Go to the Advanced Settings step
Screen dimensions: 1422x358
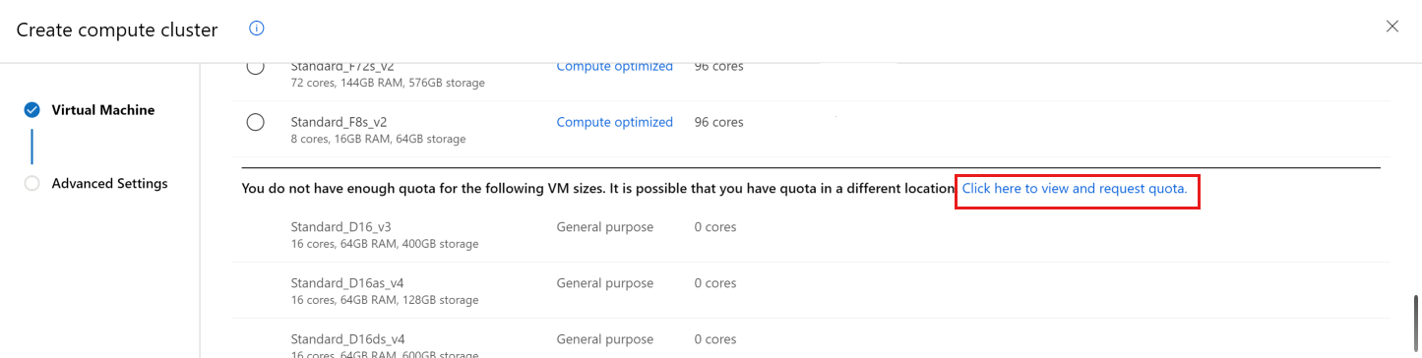coord(110,183)
